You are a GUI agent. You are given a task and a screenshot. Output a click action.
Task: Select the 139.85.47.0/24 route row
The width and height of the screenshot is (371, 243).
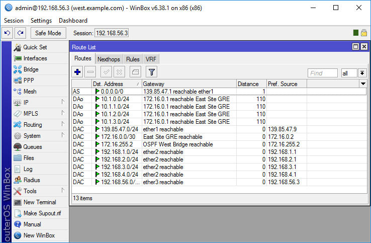[x=219, y=129]
